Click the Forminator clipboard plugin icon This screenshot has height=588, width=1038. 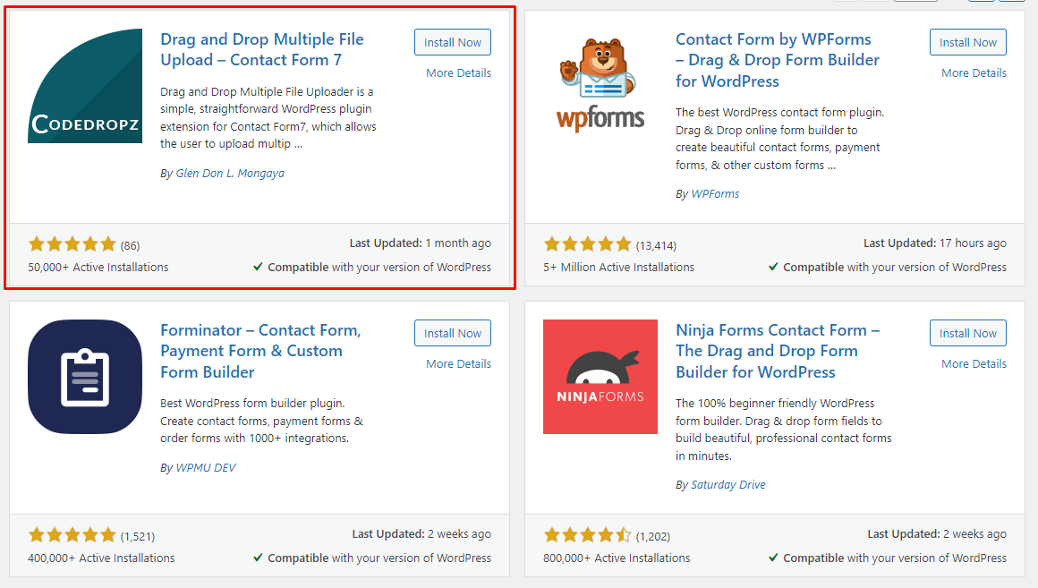(85, 377)
